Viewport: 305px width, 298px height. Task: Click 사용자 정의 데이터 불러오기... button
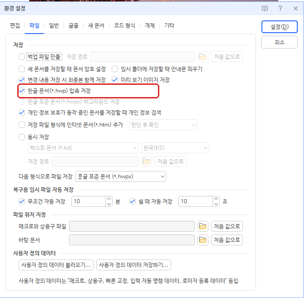56,265
